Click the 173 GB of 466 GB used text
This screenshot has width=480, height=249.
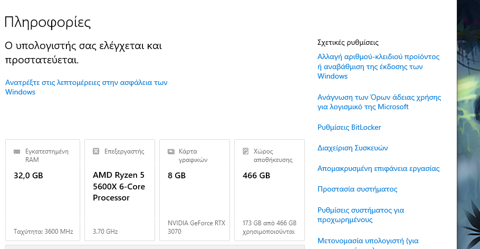coord(270,227)
